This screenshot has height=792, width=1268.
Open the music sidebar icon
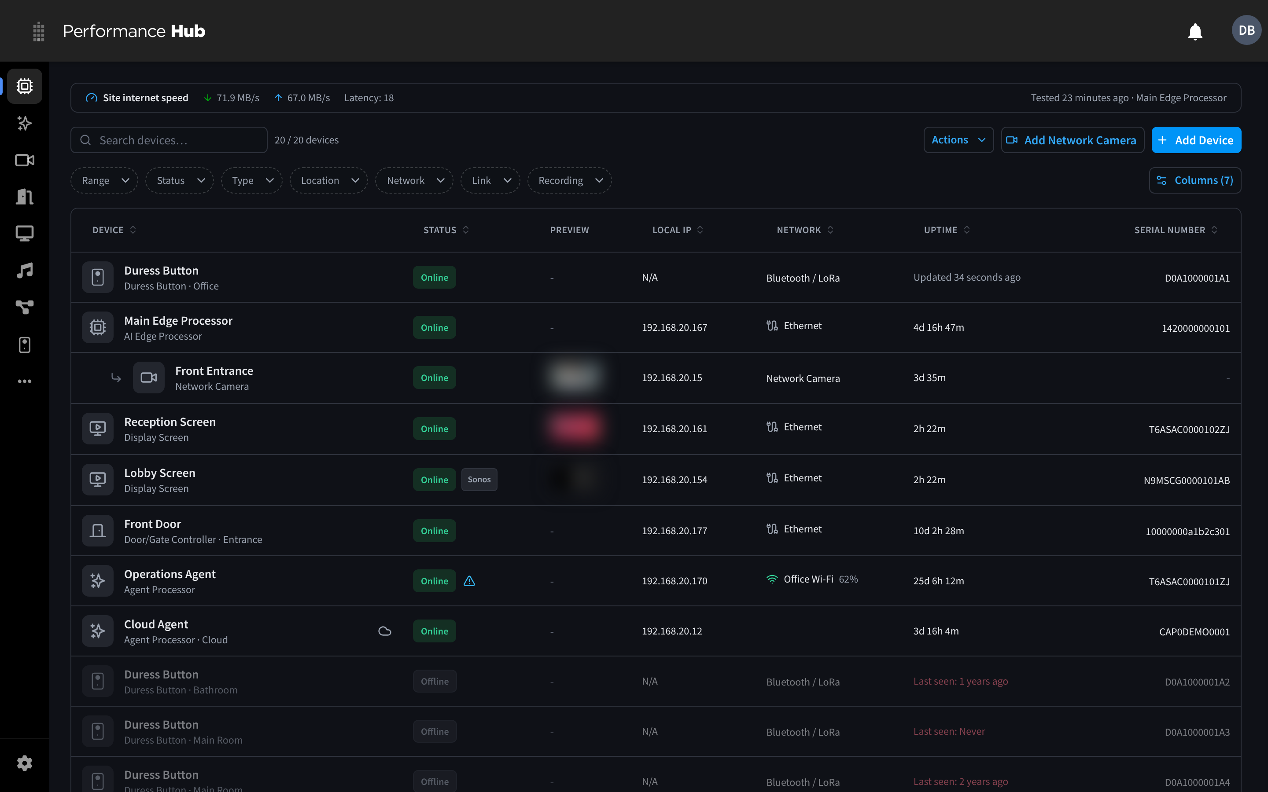click(x=25, y=270)
